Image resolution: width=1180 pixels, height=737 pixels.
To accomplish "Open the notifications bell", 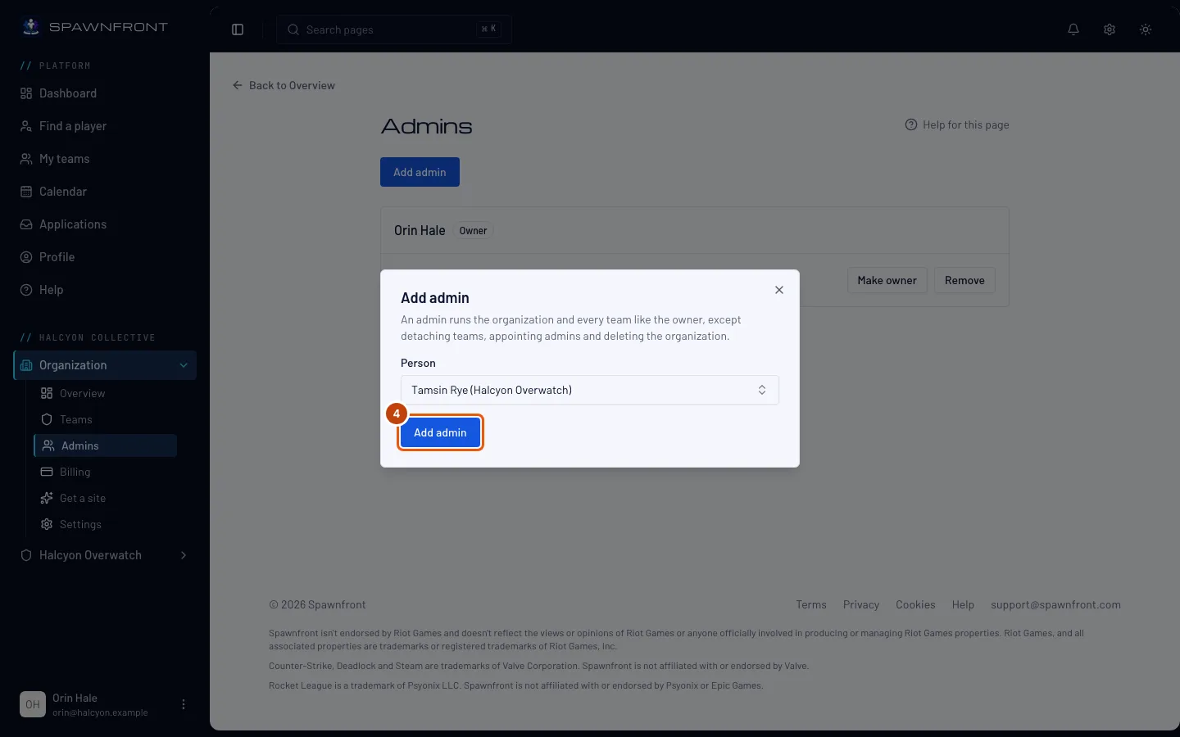I will pos(1073,29).
